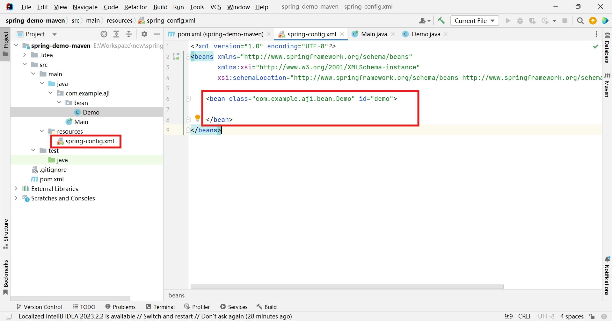Open the VCS menu

click(x=216, y=7)
